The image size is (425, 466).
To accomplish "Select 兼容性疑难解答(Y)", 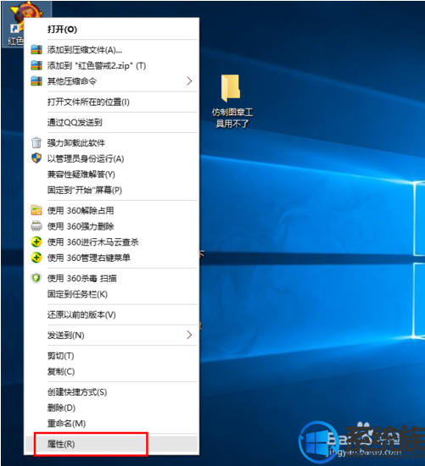I will point(111,175).
